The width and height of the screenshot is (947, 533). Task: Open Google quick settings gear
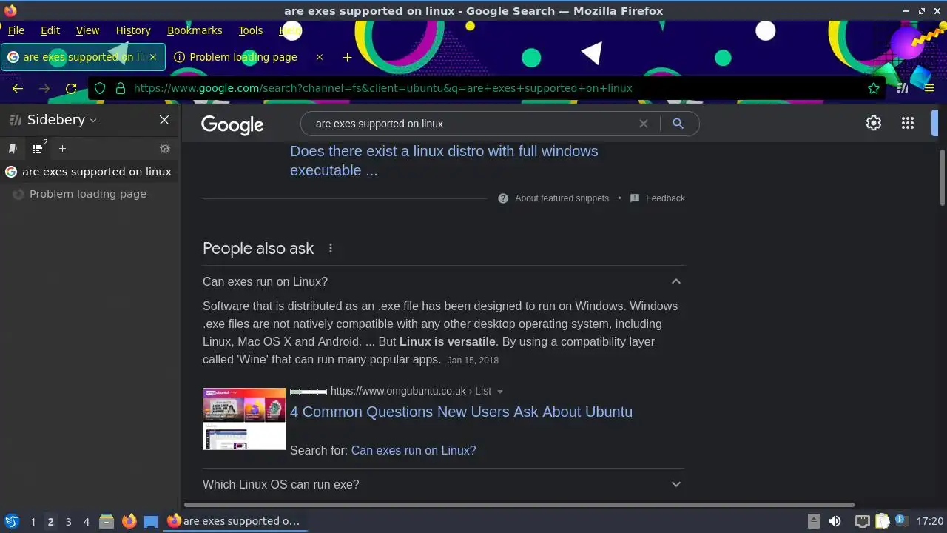(874, 124)
